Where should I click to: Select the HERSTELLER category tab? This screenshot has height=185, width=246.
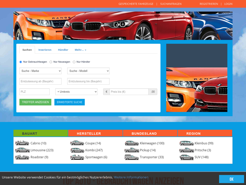(95, 133)
